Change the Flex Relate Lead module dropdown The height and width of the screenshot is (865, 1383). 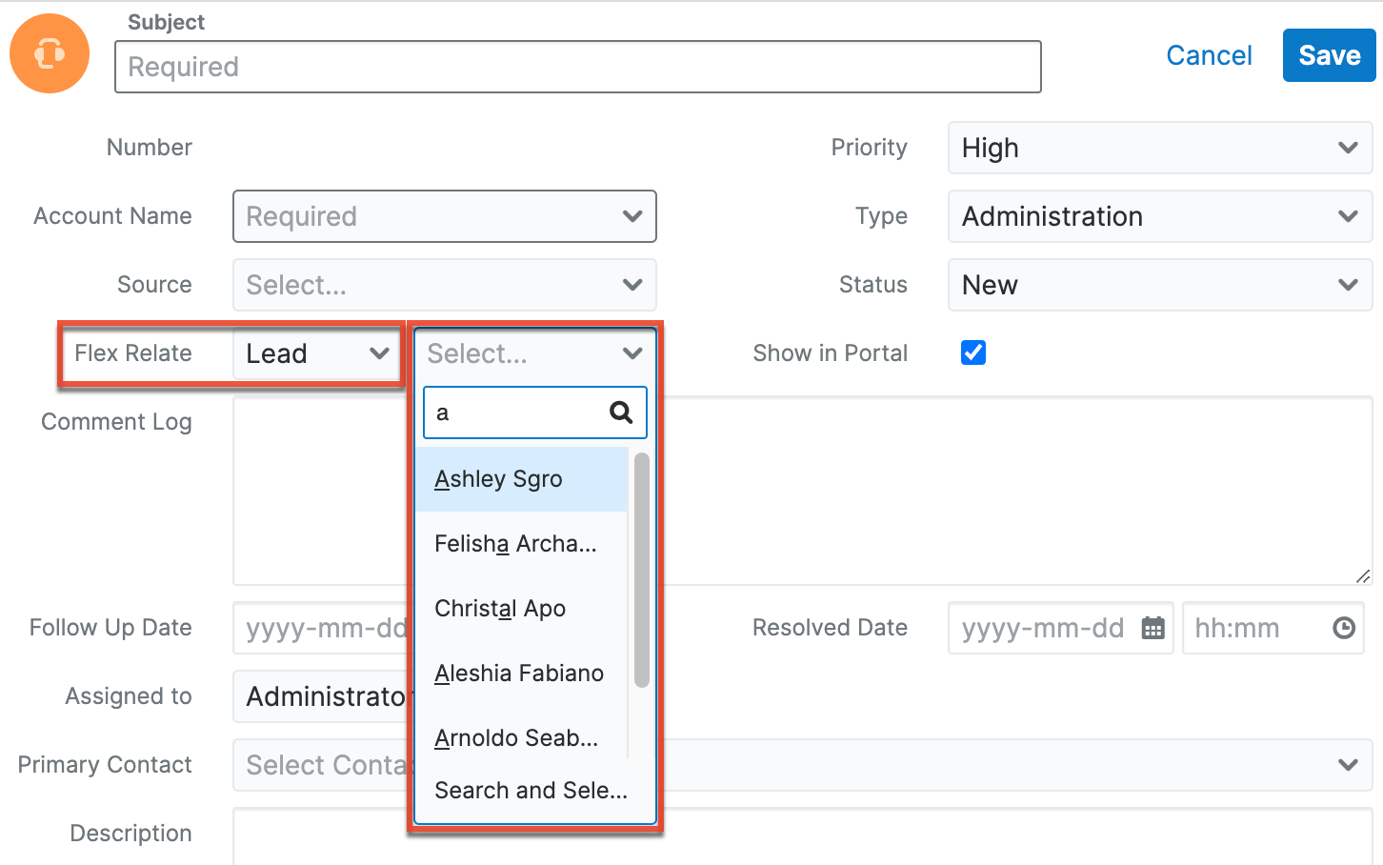click(317, 353)
